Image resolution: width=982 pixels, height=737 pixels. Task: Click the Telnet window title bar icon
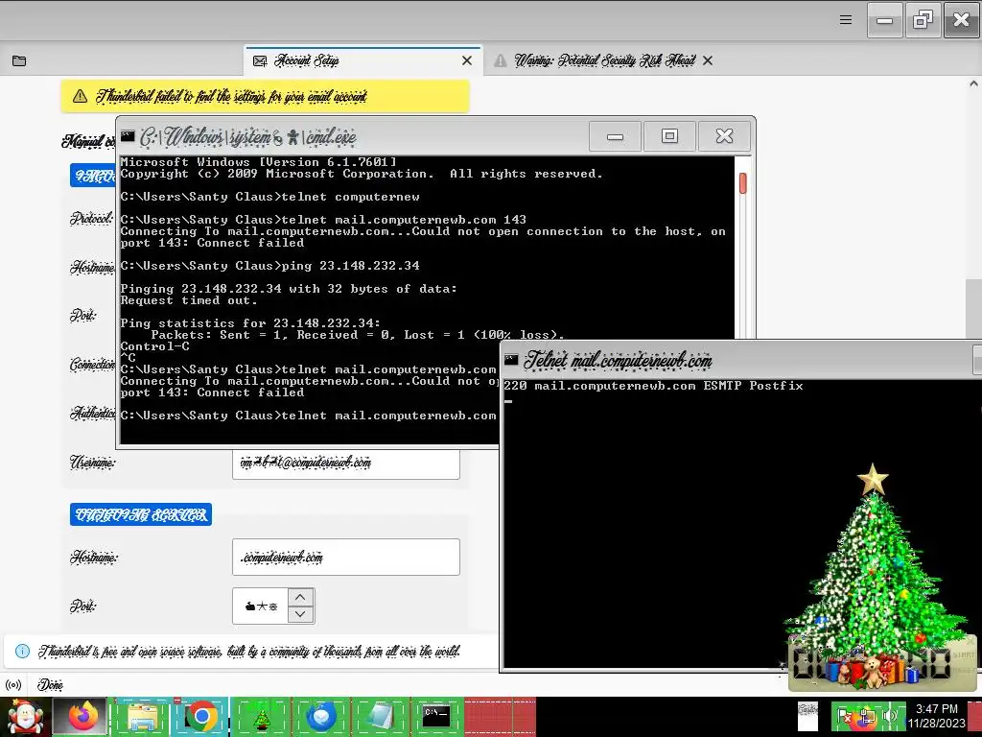click(x=511, y=360)
